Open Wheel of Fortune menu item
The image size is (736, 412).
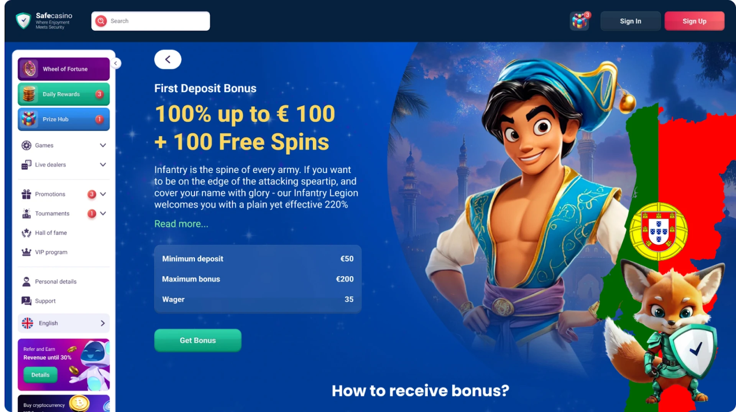(x=64, y=69)
